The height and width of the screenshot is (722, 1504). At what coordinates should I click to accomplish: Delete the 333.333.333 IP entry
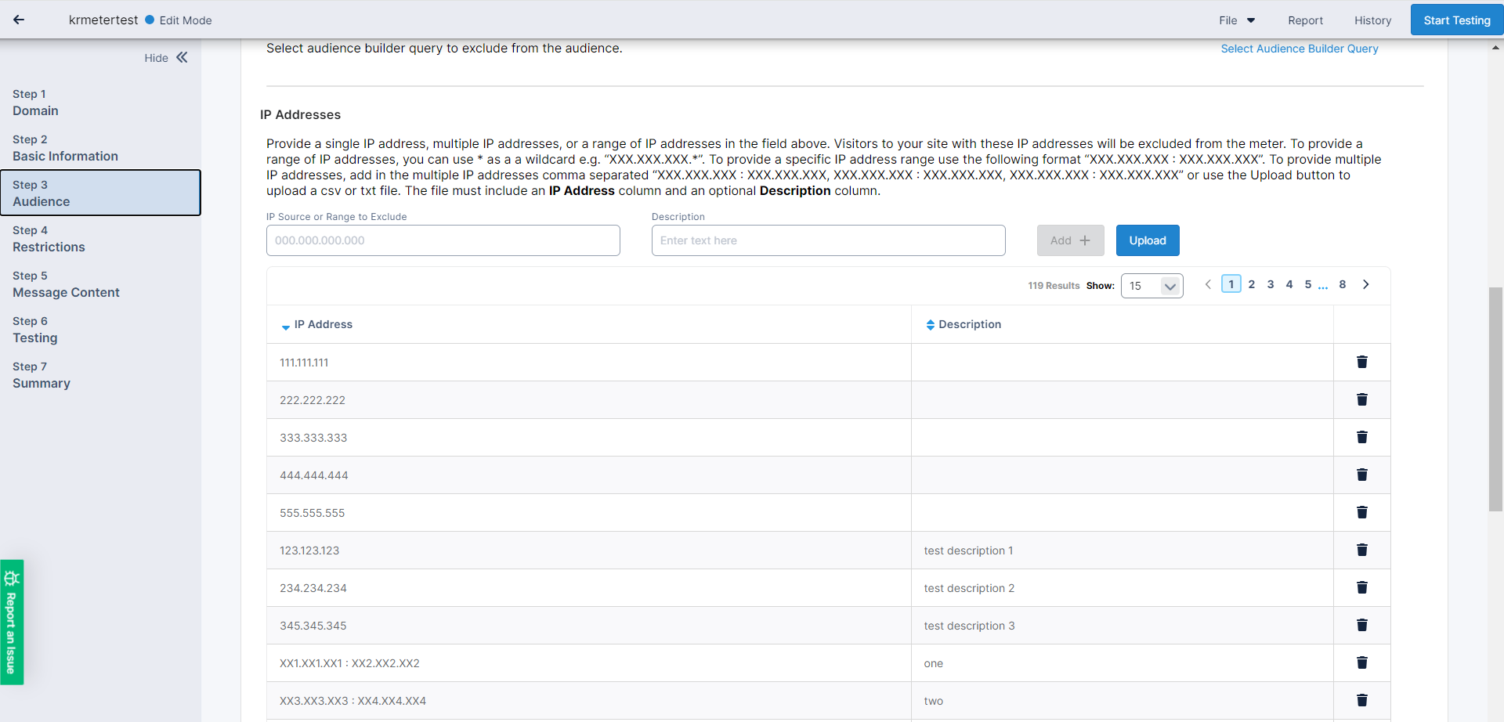pos(1361,437)
